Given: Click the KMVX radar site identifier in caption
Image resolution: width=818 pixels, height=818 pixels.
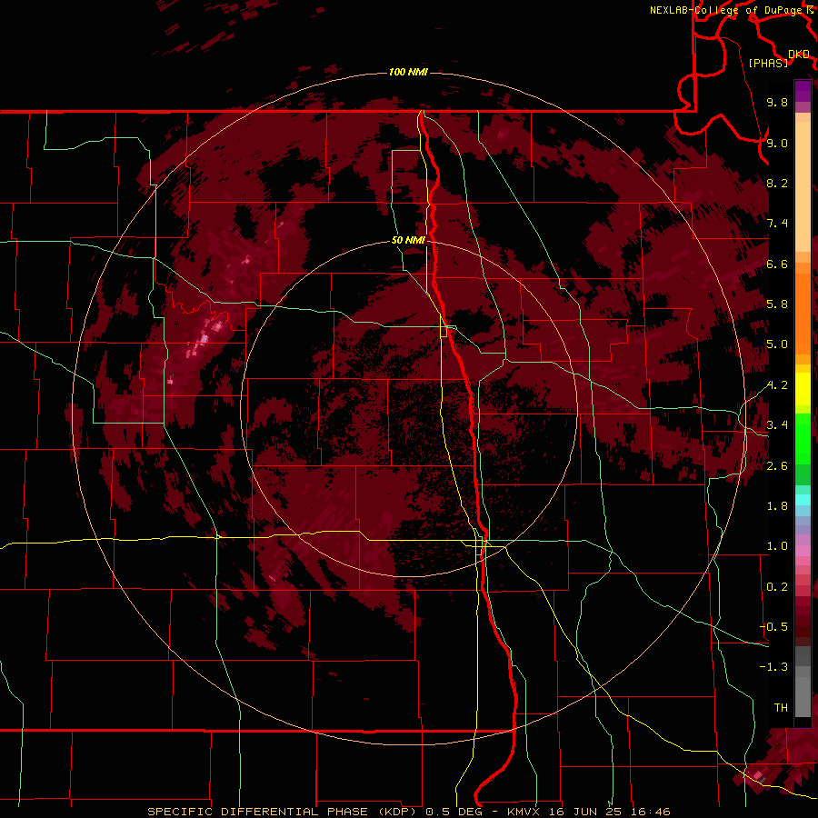Looking at the screenshot, I should 523,812.
